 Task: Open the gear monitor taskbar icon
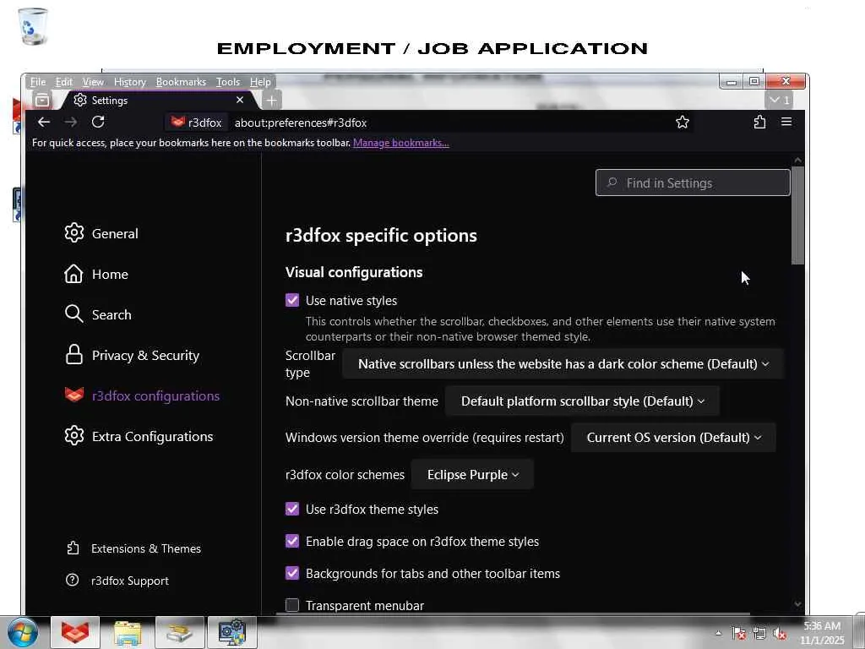232,632
